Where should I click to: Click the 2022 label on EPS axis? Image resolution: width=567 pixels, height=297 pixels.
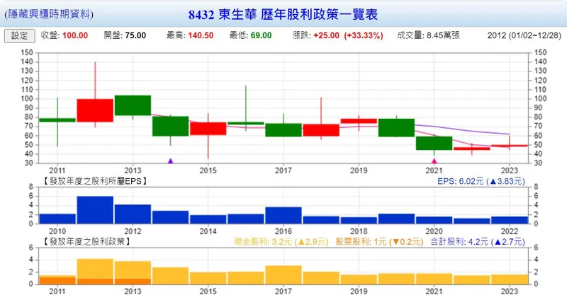[x=510, y=231]
